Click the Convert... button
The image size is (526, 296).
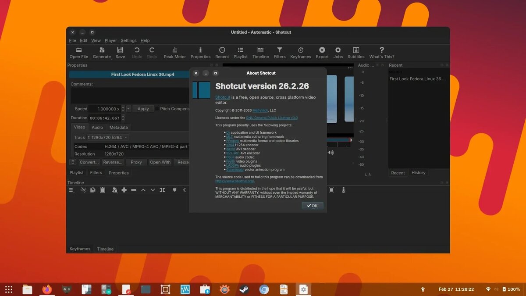click(x=89, y=162)
